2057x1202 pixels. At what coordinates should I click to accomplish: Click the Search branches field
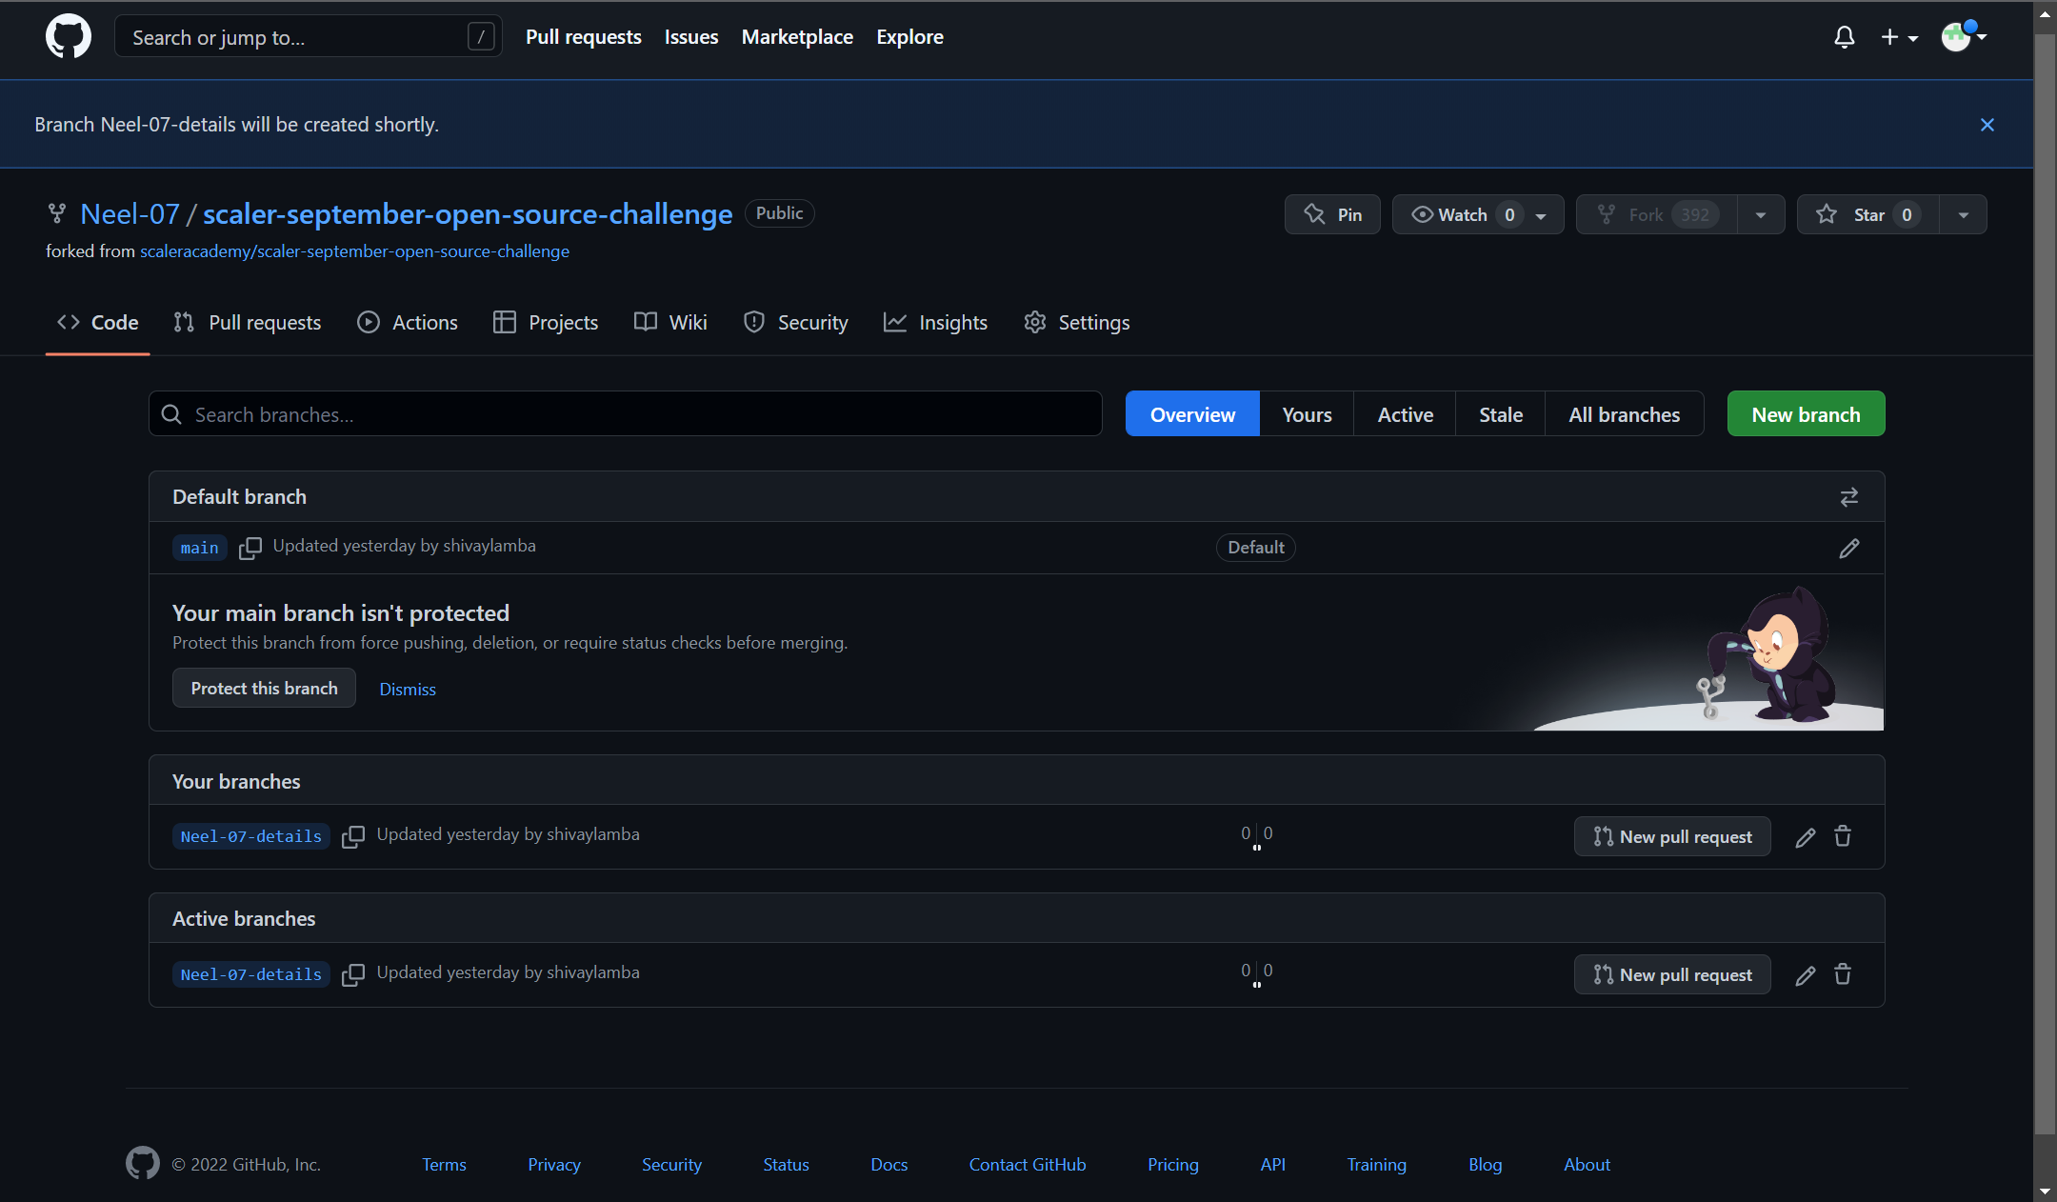pos(624,413)
